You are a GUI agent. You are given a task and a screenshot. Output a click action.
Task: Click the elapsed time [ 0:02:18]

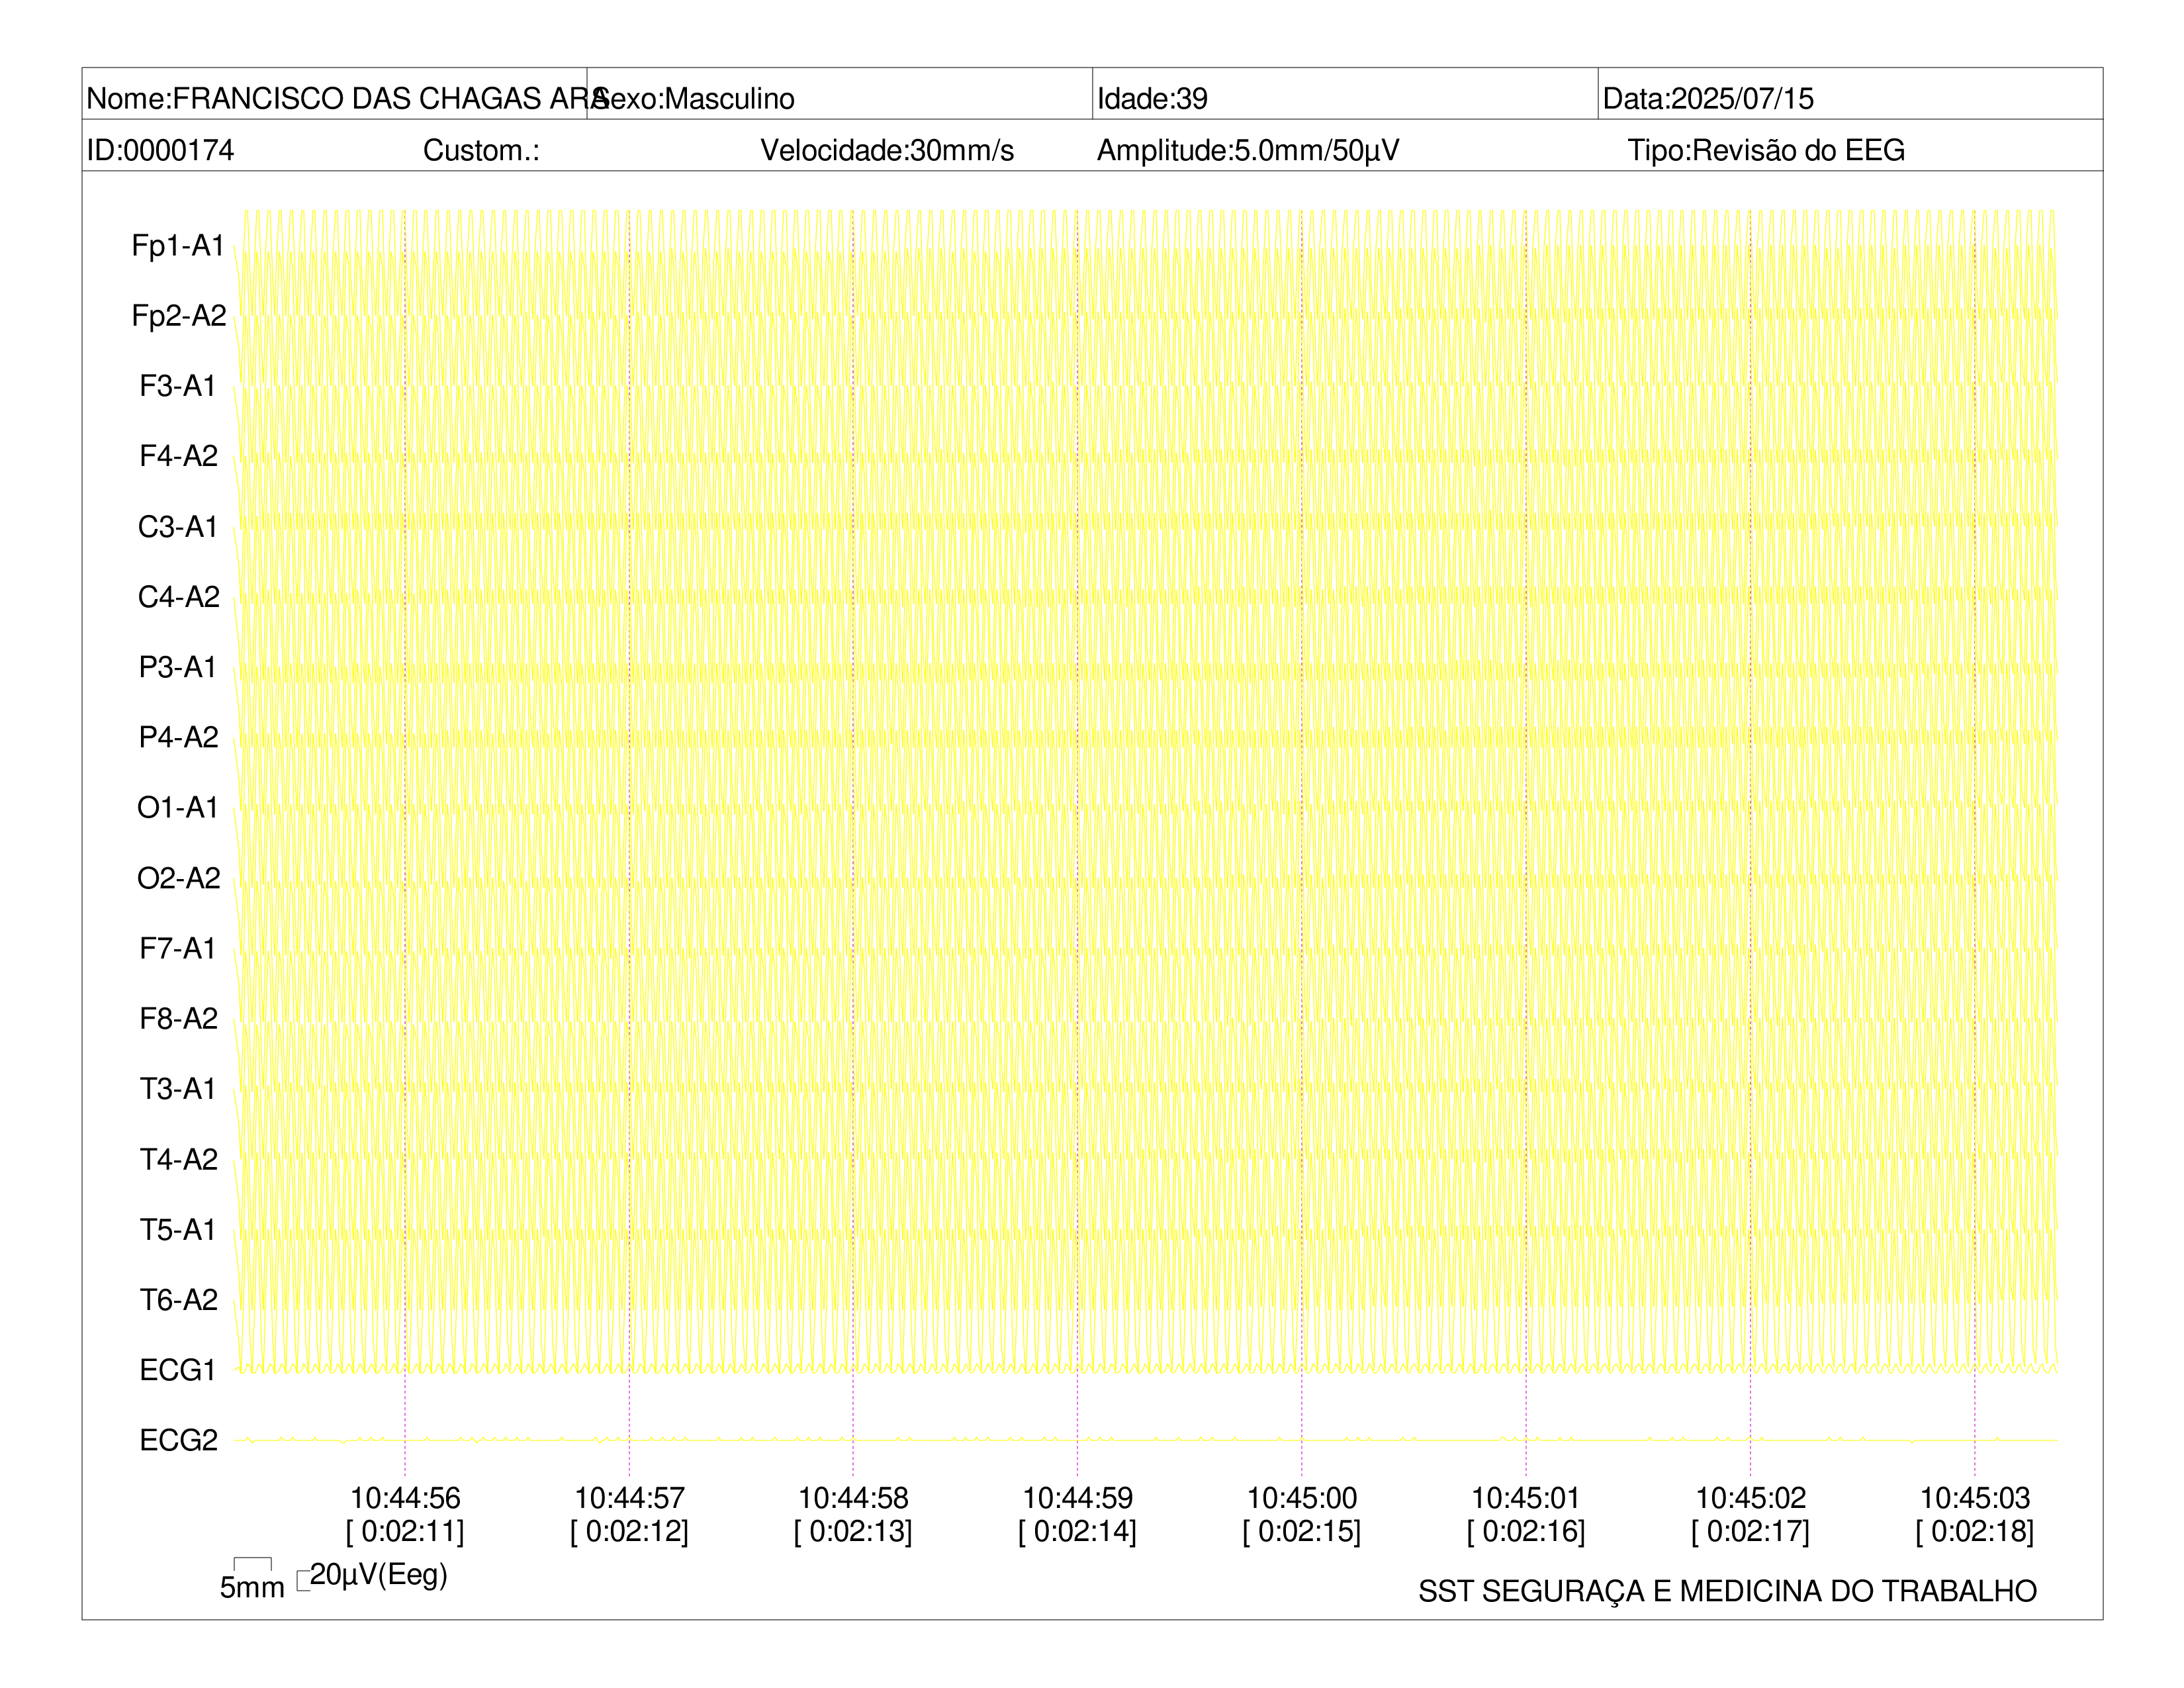click(1975, 1531)
